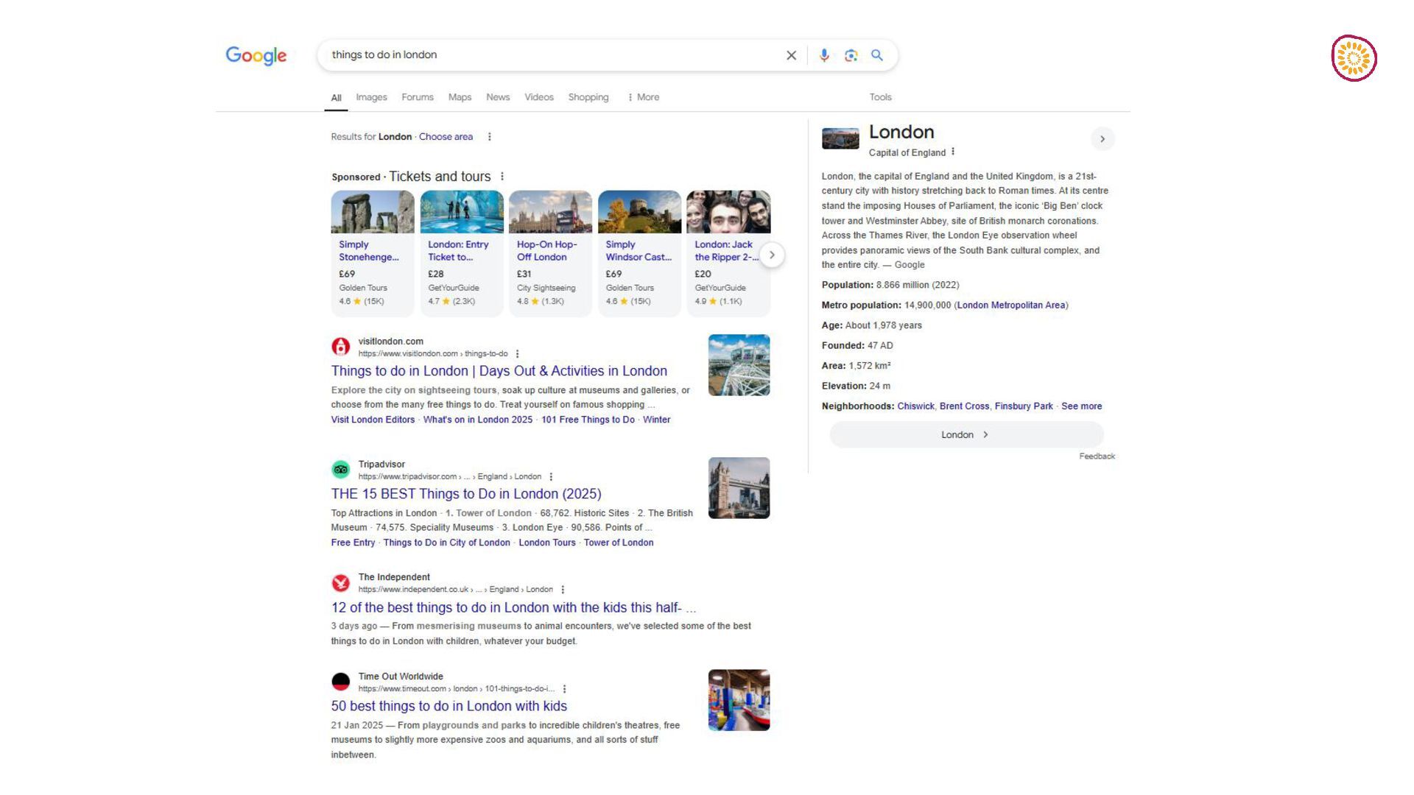Viewport: 1414px width, 795px height.
Task: Click the Tower of London sitelink
Action: click(619, 543)
